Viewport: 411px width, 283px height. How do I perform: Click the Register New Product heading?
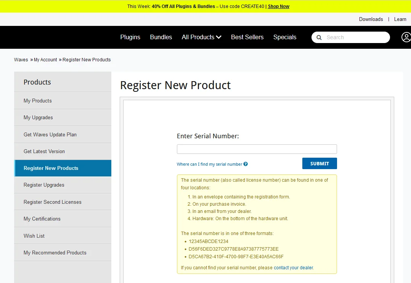175,85
